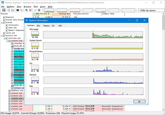Click the System Information monitor toolbar icon
165x115 pixels.
coord(18,10)
